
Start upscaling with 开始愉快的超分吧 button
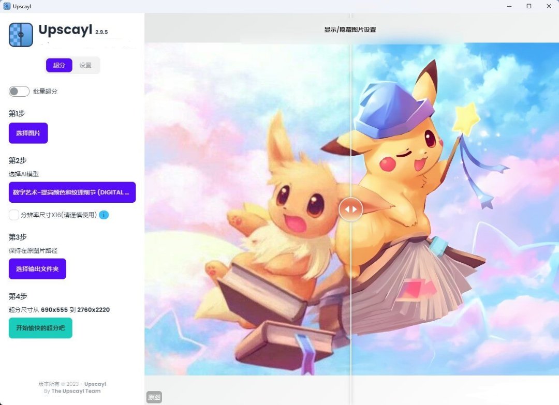[x=40, y=328]
